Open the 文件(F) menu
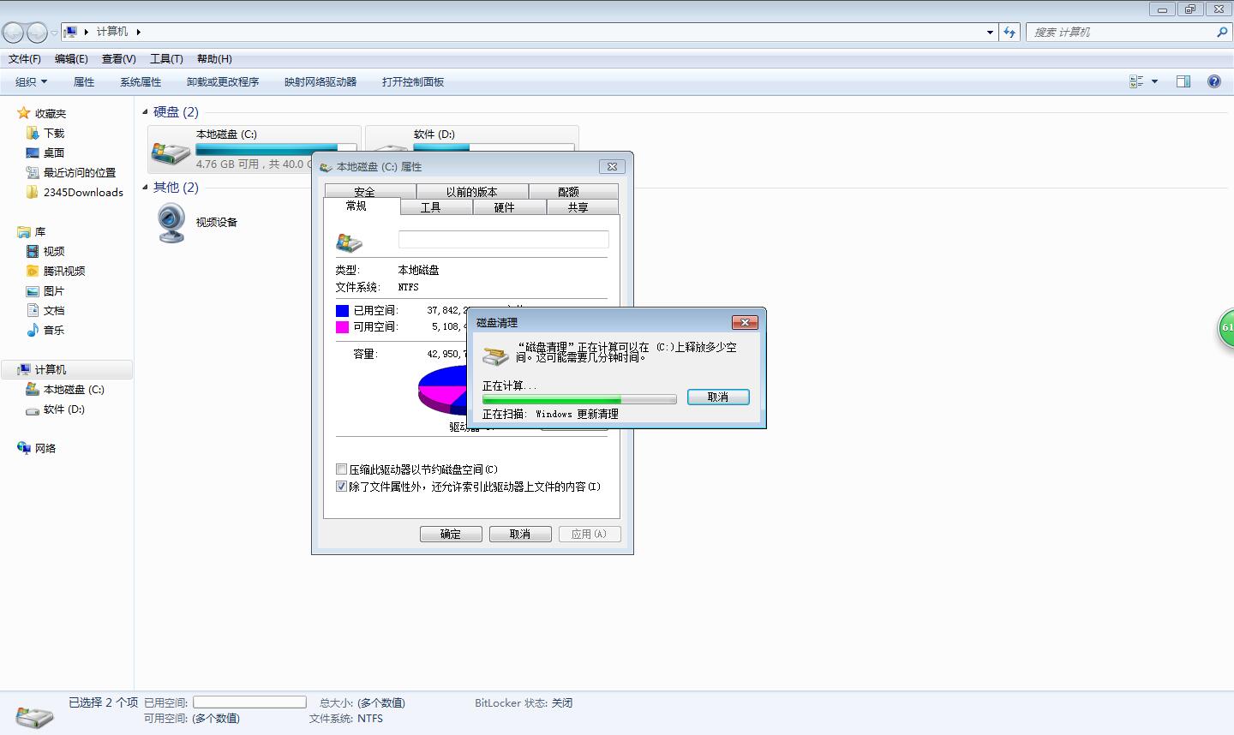 tap(24, 58)
